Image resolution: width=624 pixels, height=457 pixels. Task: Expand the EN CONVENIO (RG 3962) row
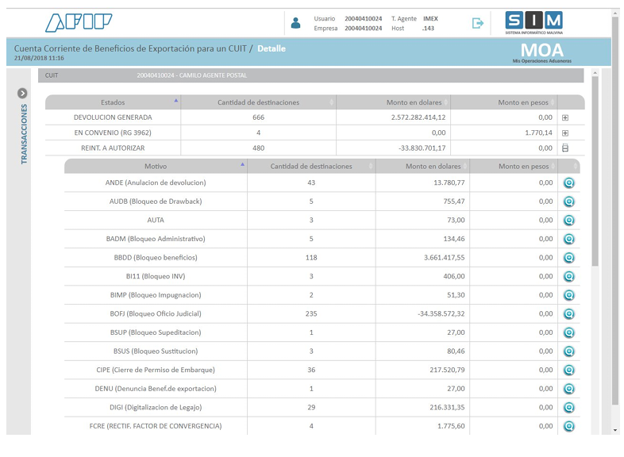click(x=565, y=133)
